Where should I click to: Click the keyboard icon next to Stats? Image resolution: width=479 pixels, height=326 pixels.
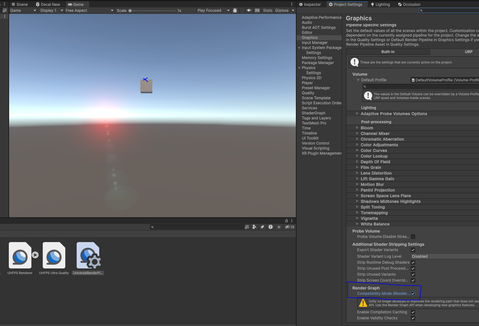pyautogui.click(x=257, y=10)
